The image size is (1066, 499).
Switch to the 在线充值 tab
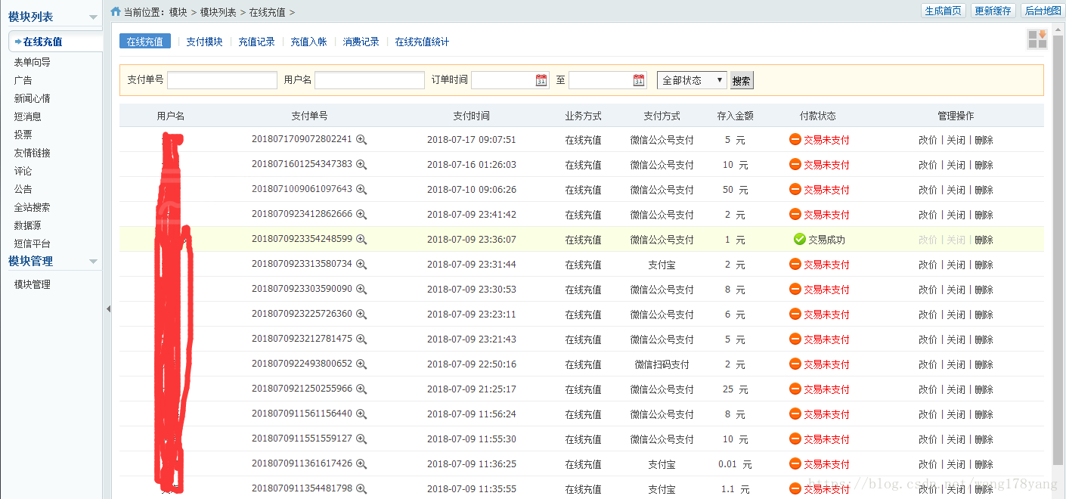[x=145, y=42]
